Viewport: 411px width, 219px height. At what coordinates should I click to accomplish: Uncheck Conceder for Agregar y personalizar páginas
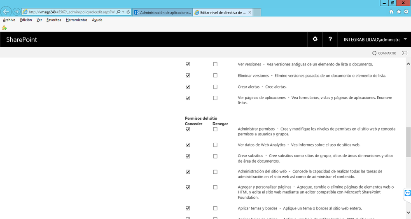[x=188, y=188]
